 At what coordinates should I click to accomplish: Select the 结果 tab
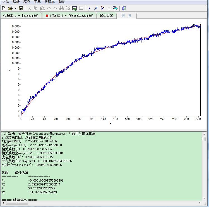tap(126, 16)
